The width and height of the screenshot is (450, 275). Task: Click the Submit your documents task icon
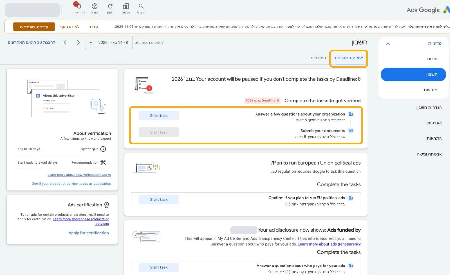[x=351, y=131]
